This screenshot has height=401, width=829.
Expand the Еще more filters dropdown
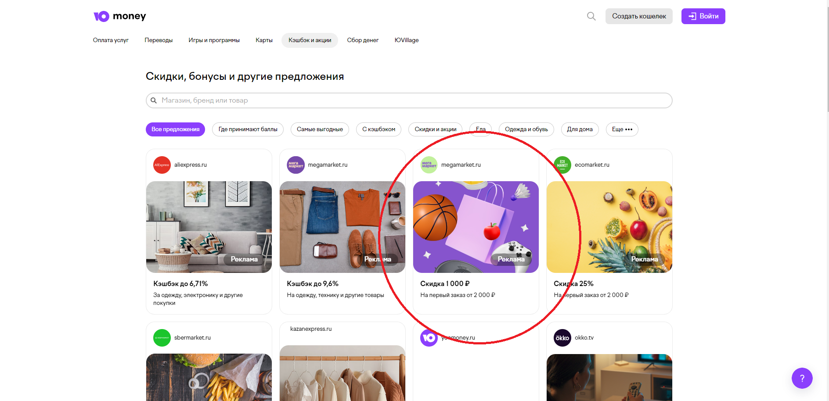coord(622,129)
